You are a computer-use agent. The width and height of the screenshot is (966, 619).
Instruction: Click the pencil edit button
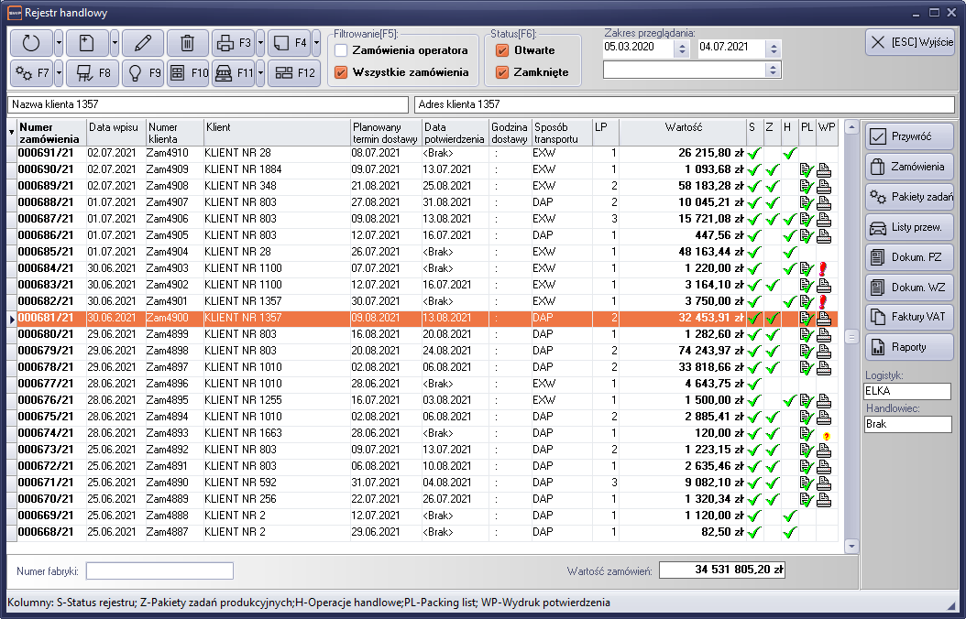[x=142, y=42]
